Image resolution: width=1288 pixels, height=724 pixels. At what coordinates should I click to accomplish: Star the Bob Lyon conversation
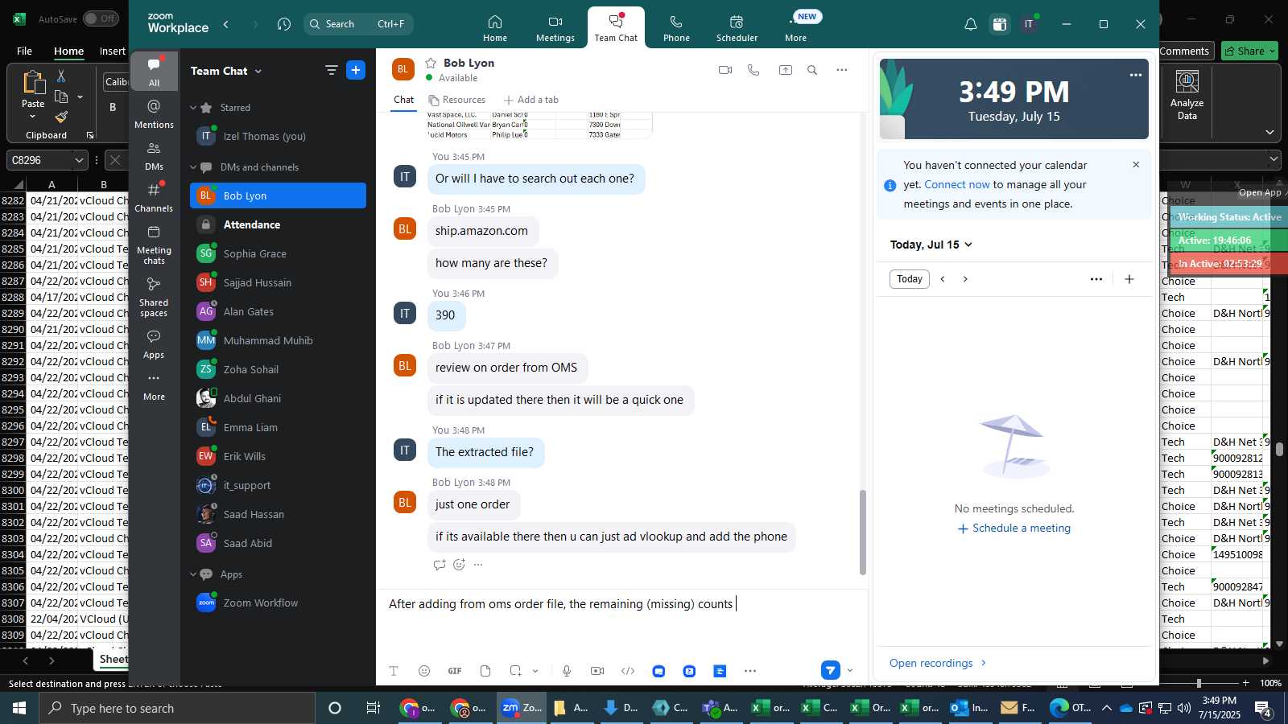point(431,63)
